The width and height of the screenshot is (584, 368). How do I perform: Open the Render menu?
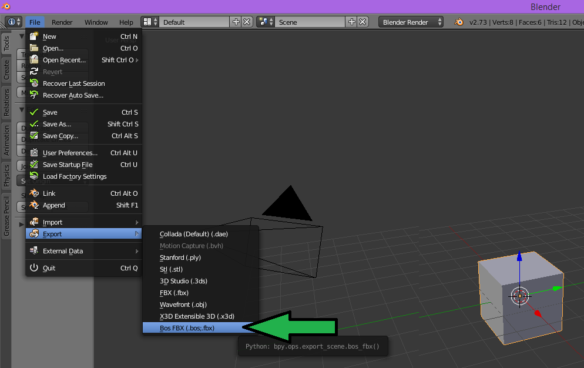62,22
